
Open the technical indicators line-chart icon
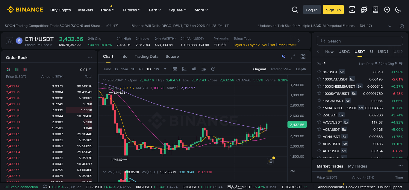(x=184, y=69)
